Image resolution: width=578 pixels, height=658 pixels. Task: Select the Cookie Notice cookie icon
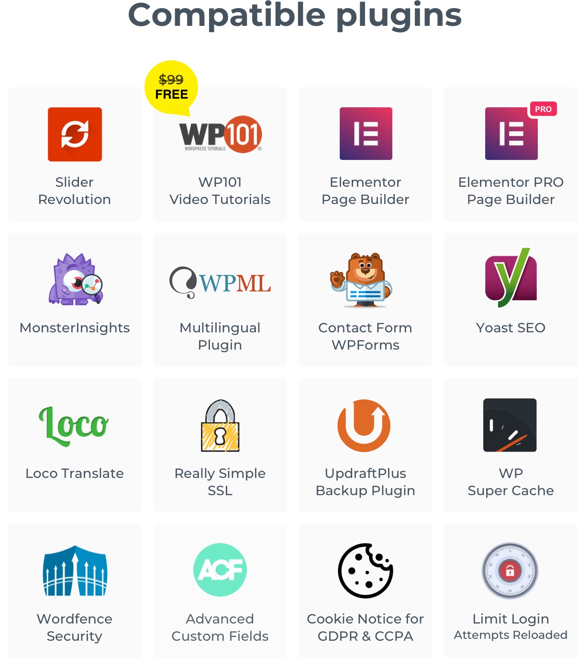[366, 571]
